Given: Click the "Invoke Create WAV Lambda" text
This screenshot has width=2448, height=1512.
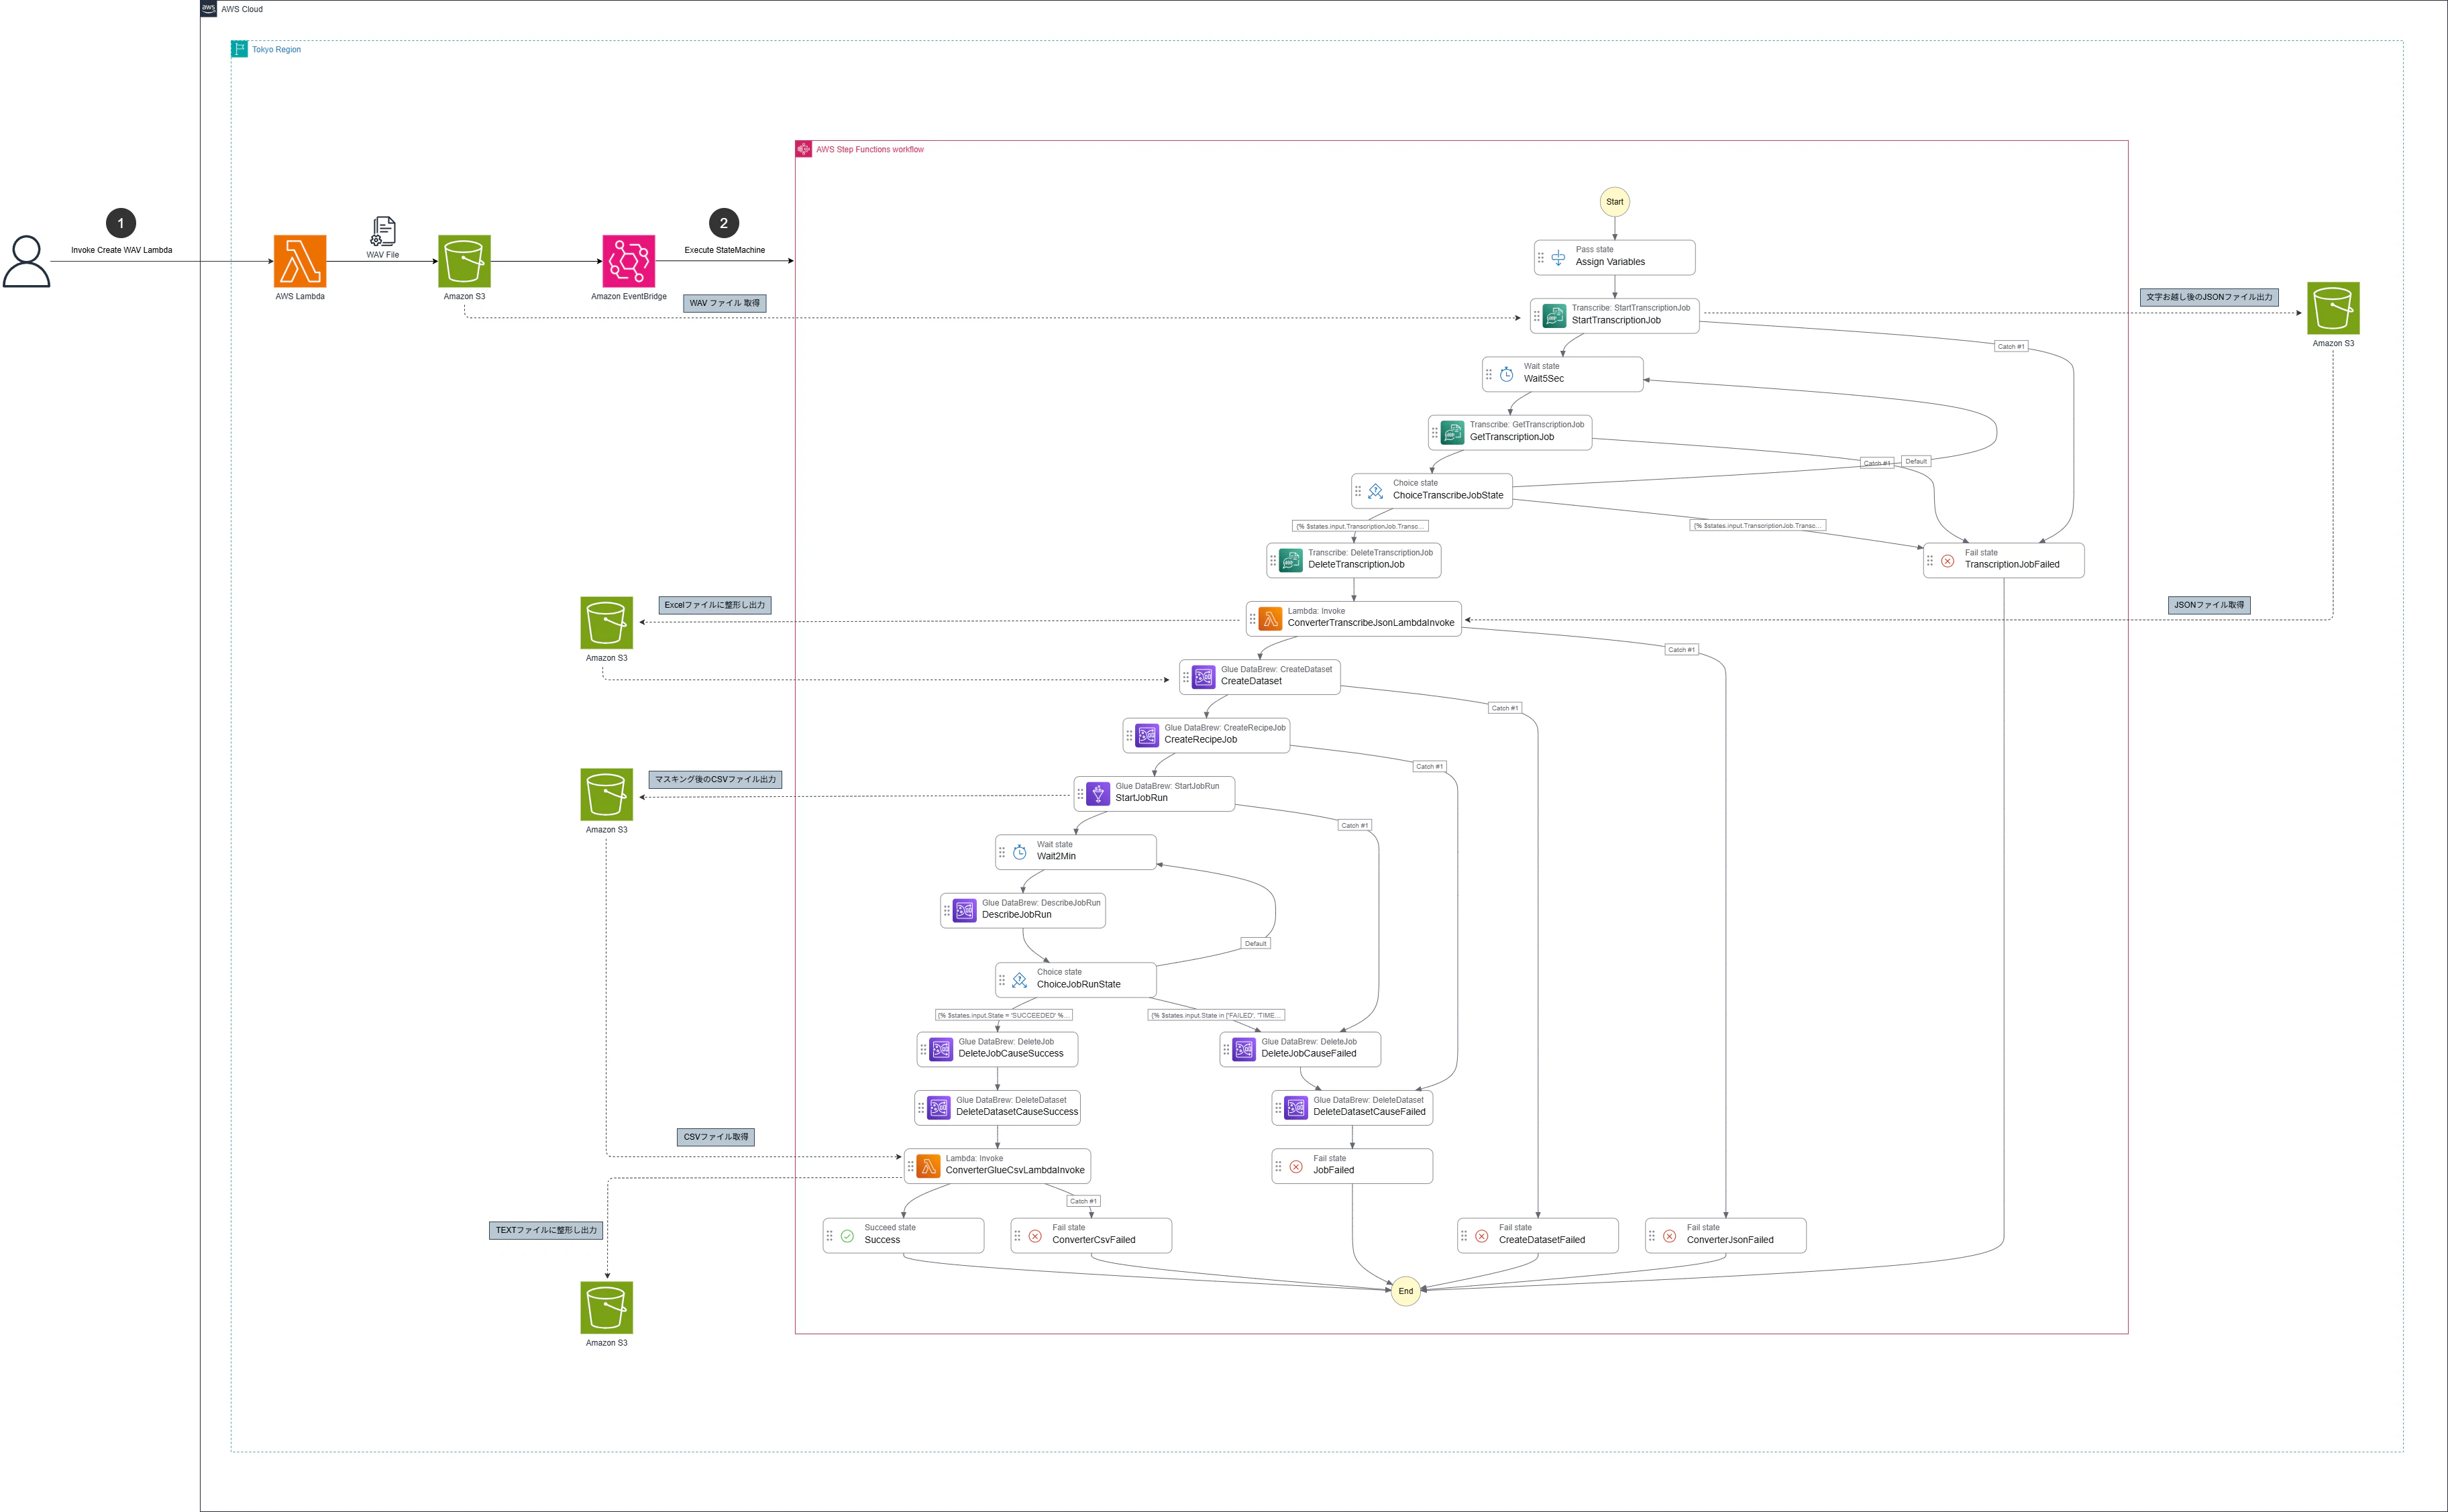Looking at the screenshot, I should click(x=122, y=250).
